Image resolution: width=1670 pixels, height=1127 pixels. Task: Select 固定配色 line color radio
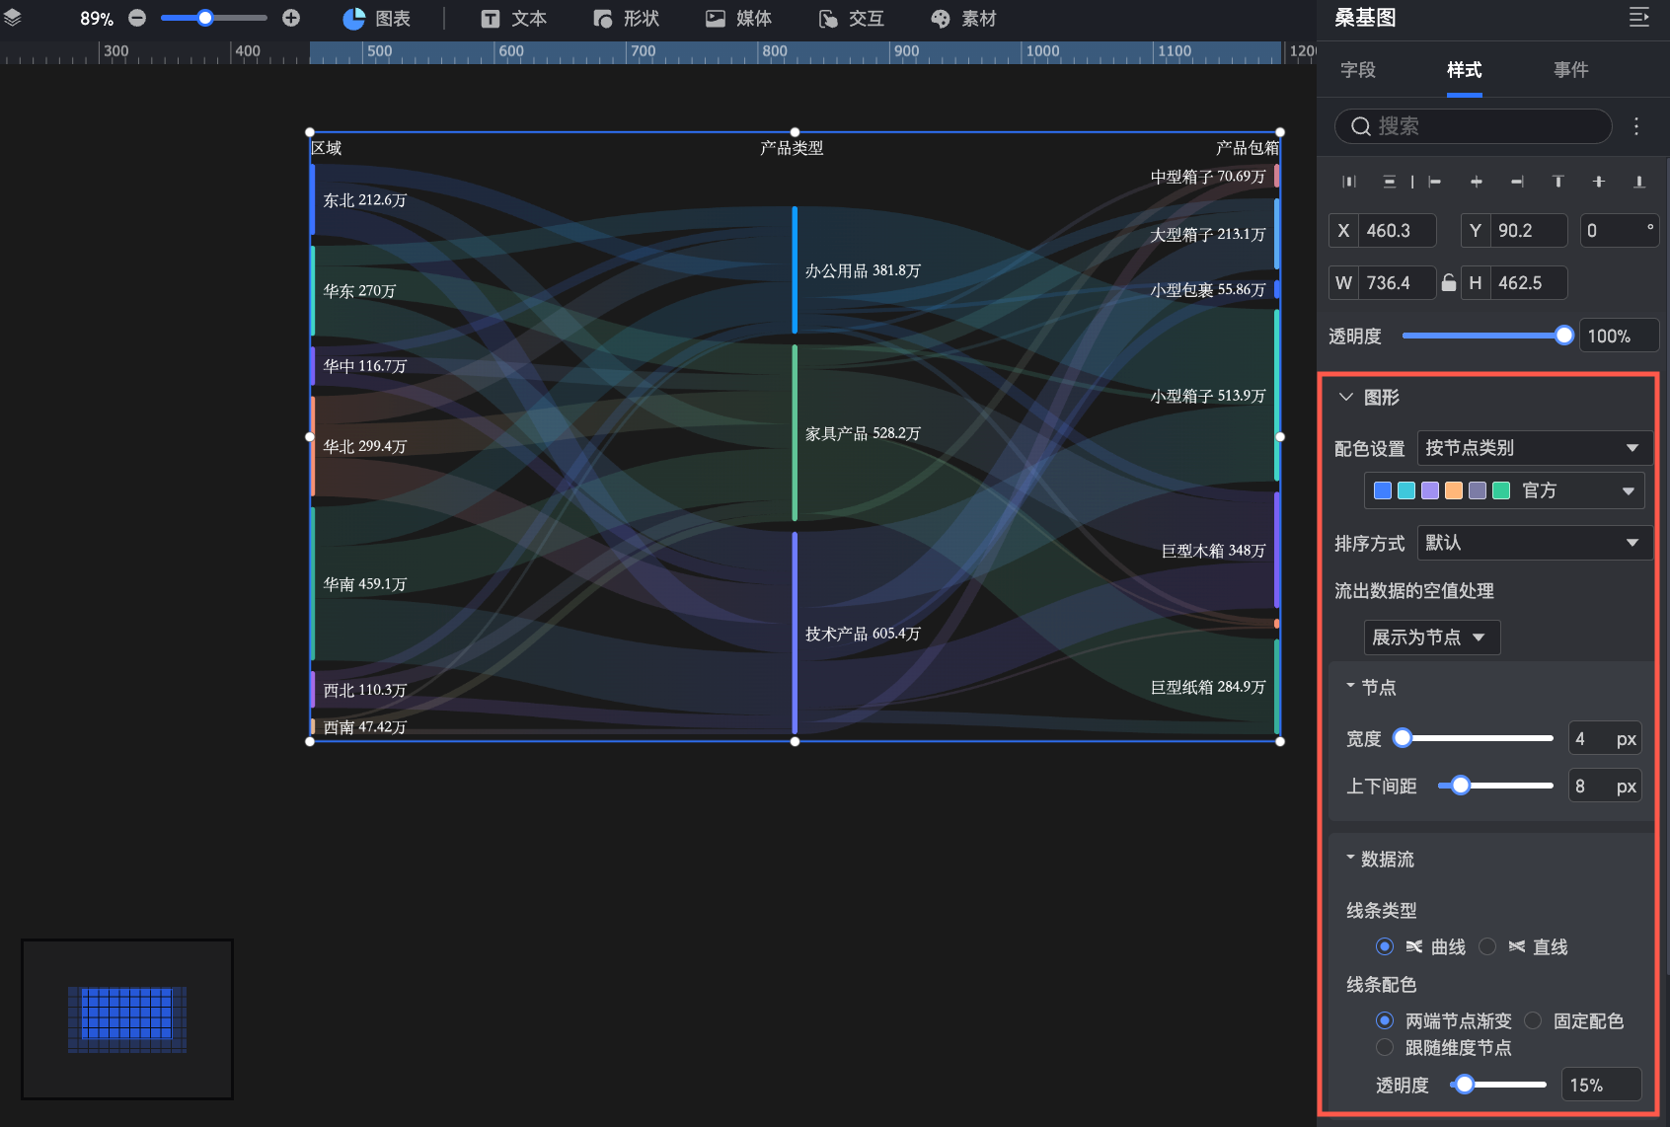tap(1533, 1020)
